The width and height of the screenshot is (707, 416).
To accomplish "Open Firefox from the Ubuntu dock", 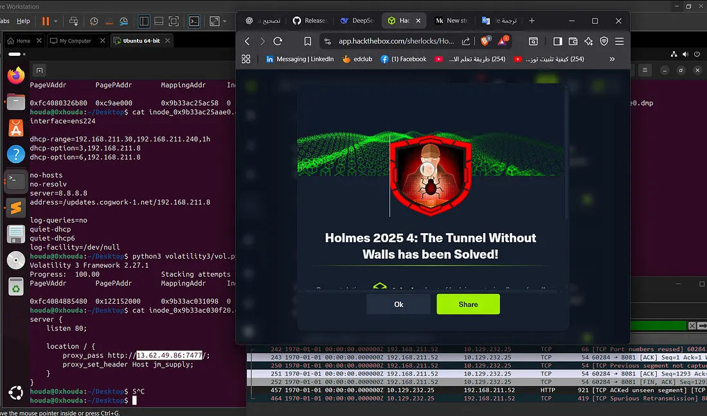I will pos(16,75).
